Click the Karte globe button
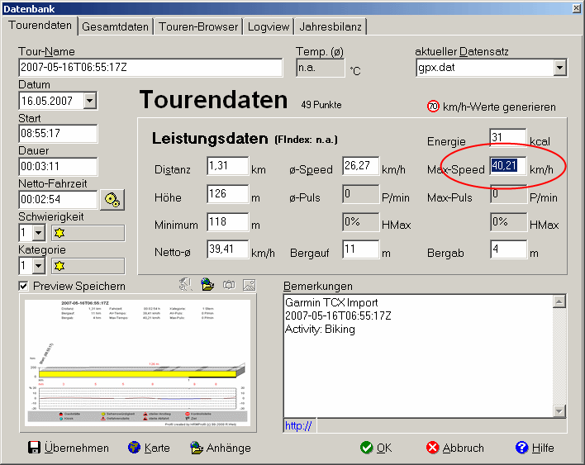Viewport: 585px width, 465px height. (x=149, y=448)
